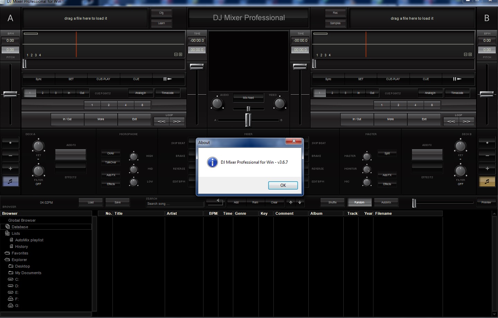Click deck A minus pitch button
The width and height of the screenshot is (498, 318).
pos(10,156)
